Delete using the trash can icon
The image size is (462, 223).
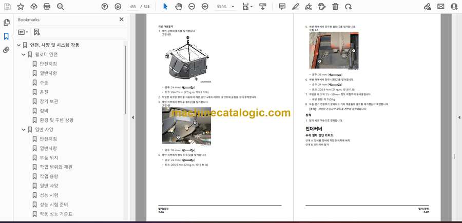tap(335, 7)
